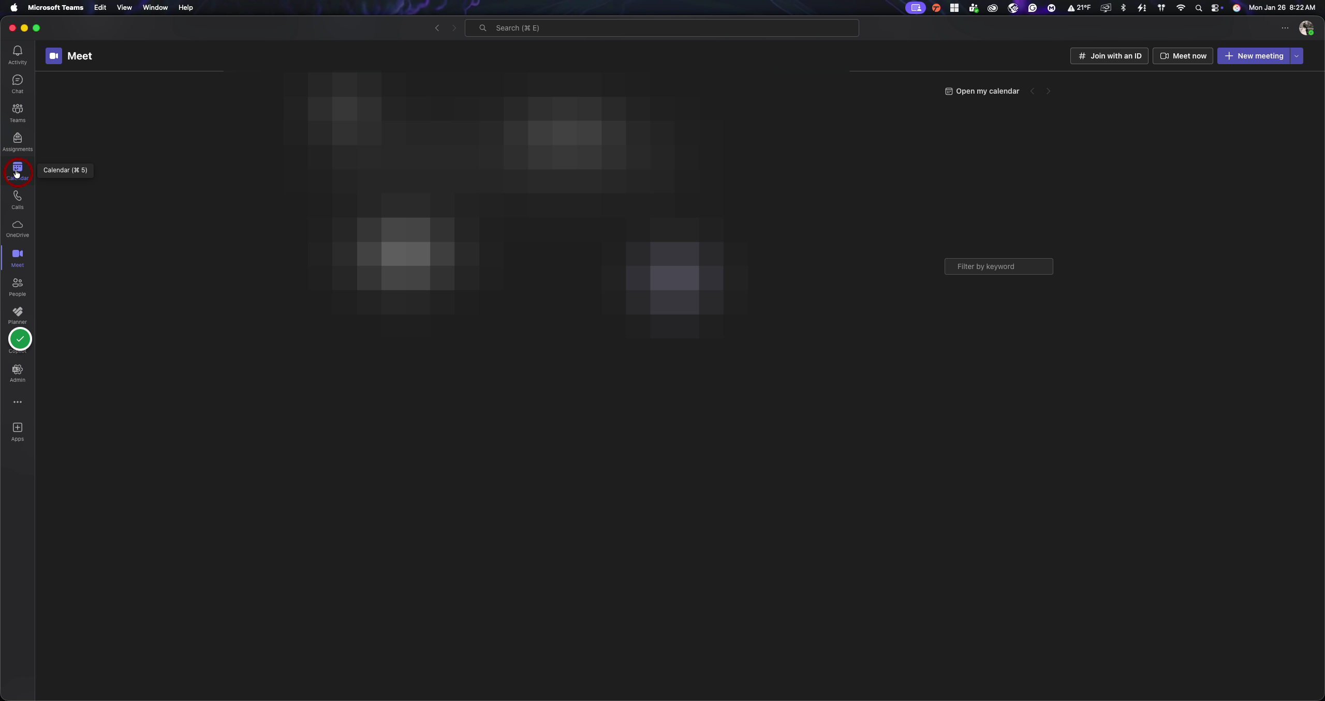Open the Apple menu

click(14, 7)
